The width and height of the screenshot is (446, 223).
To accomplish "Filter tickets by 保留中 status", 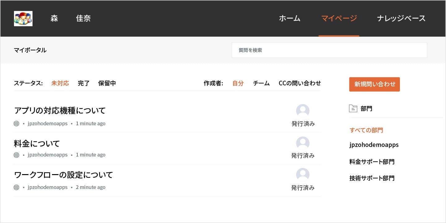I will point(107,83).
